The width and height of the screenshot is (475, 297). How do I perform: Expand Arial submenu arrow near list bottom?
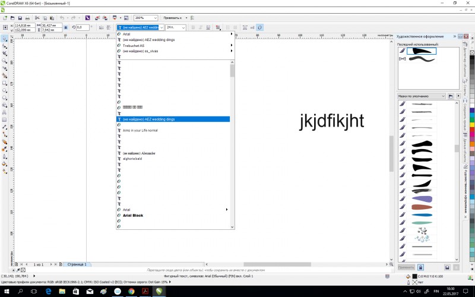point(227,210)
